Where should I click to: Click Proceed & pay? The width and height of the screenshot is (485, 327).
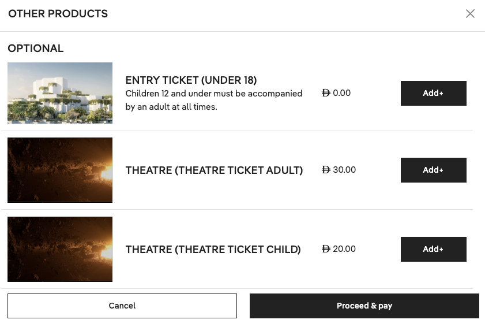pos(364,306)
